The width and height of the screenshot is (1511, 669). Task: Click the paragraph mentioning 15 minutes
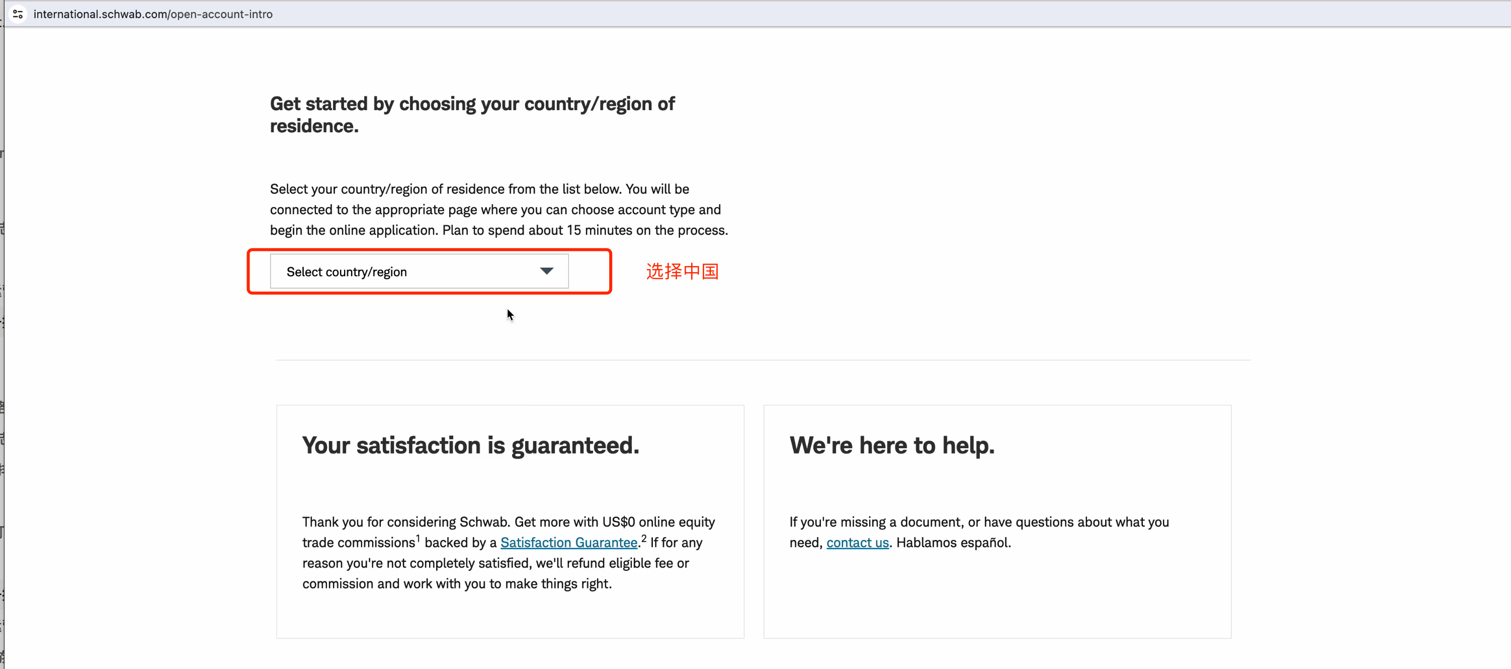click(498, 210)
